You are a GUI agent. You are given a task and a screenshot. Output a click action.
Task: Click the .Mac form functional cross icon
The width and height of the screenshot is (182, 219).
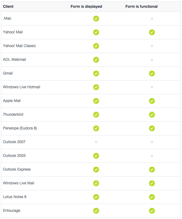pos(152,19)
